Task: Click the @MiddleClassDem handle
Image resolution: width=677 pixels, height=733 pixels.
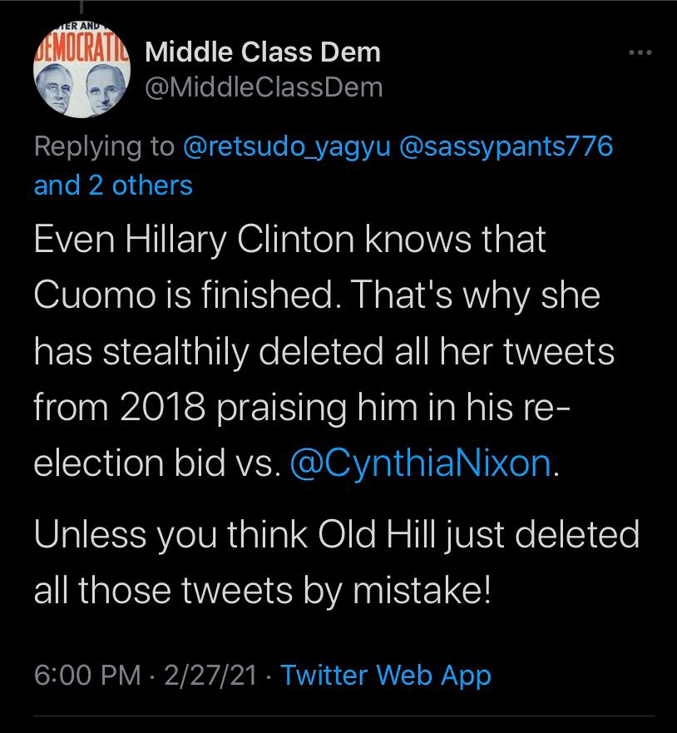Action: pyautogui.click(x=264, y=86)
